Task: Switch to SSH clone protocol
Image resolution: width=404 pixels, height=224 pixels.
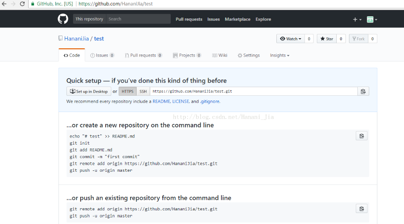Action: click(143, 91)
